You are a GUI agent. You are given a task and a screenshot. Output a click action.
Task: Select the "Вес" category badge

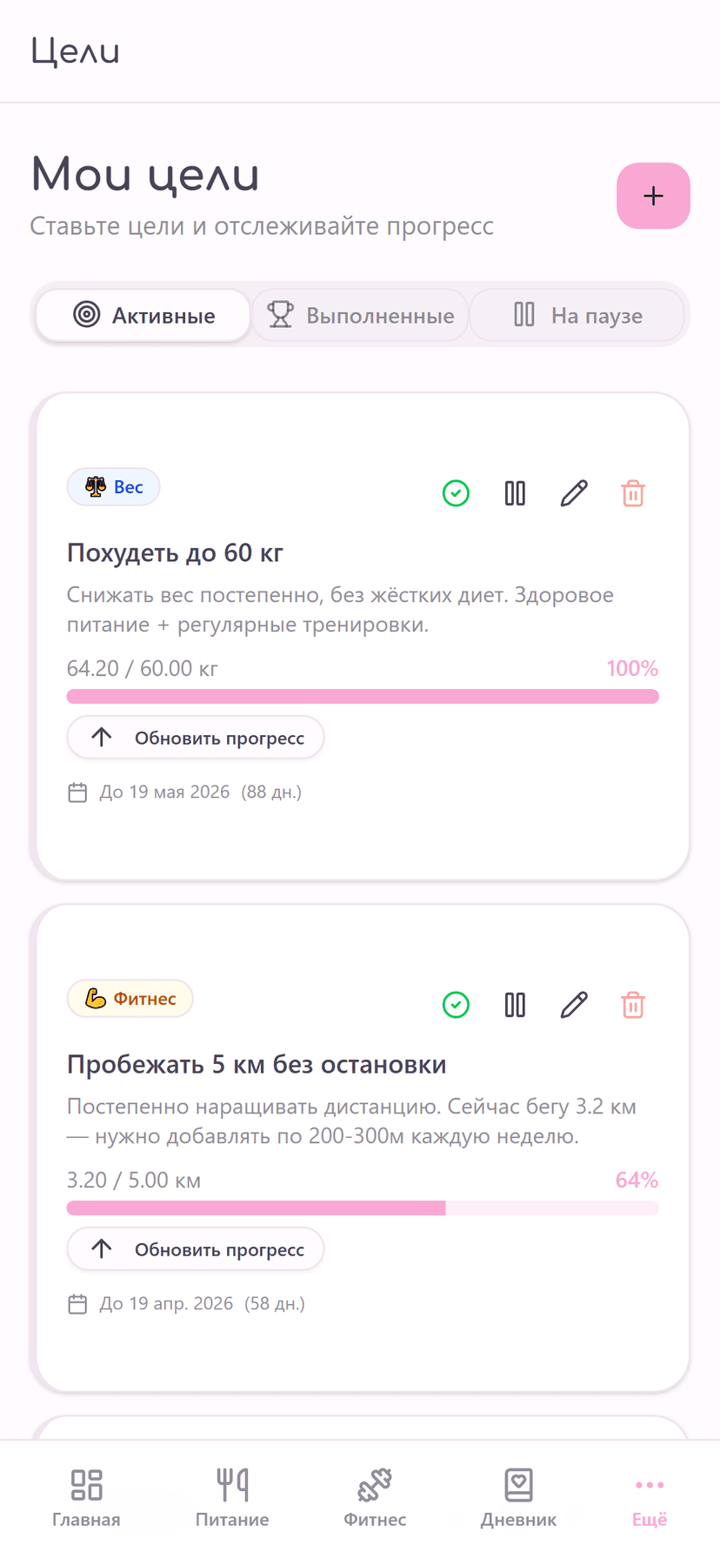click(x=114, y=487)
